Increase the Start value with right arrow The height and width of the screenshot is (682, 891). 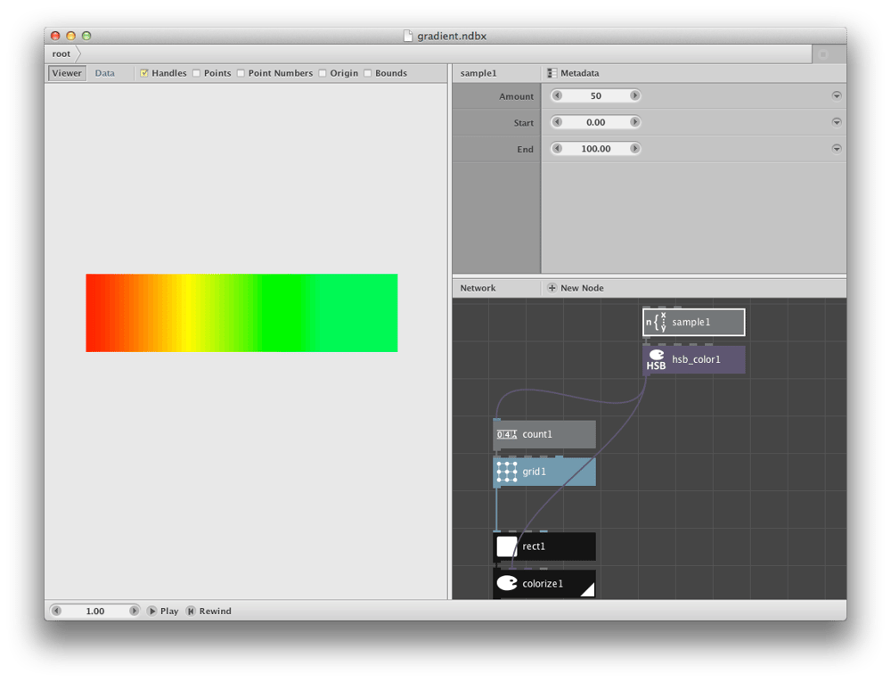coord(634,121)
